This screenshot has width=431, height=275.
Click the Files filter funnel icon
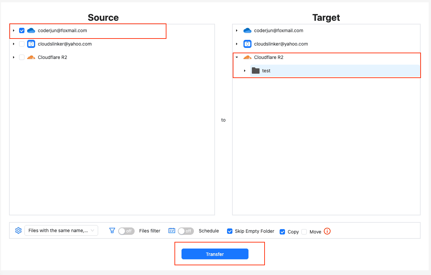pyautogui.click(x=112, y=230)
